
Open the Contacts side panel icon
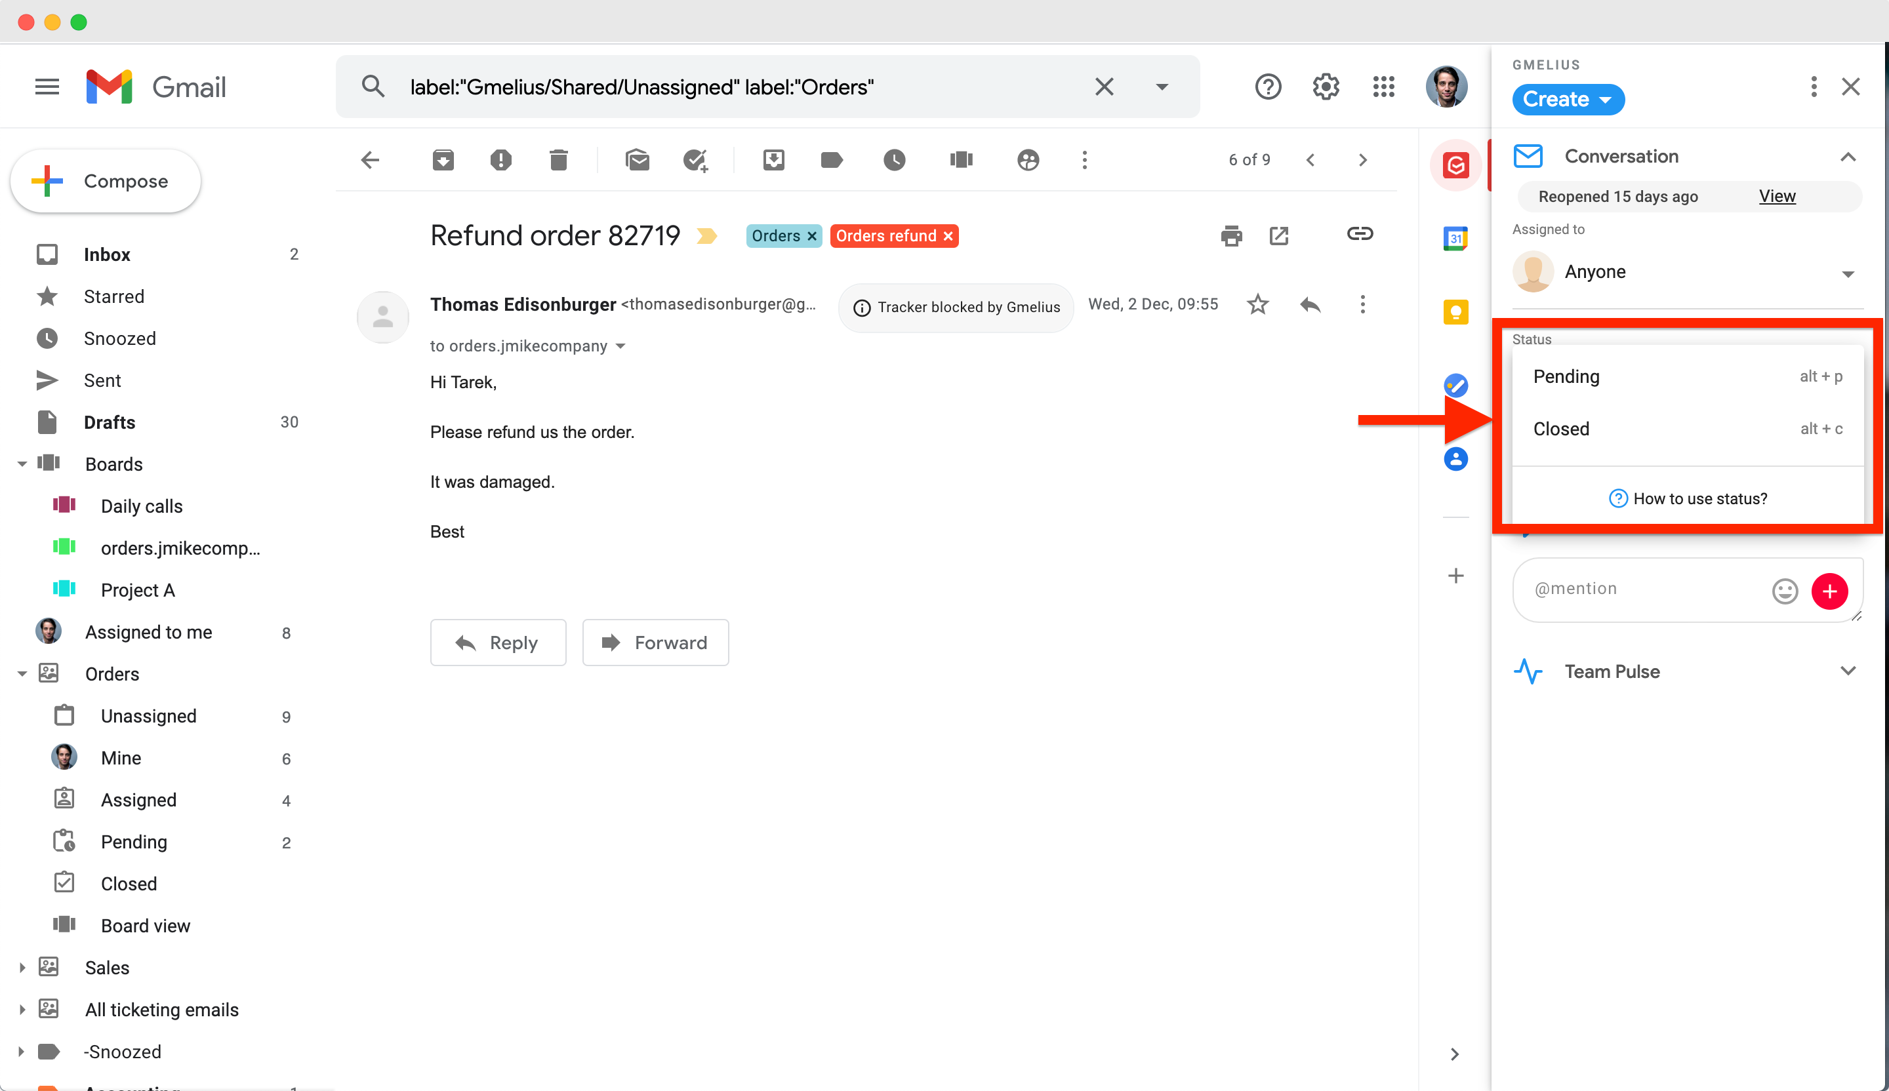click(x=1455, y=458)
